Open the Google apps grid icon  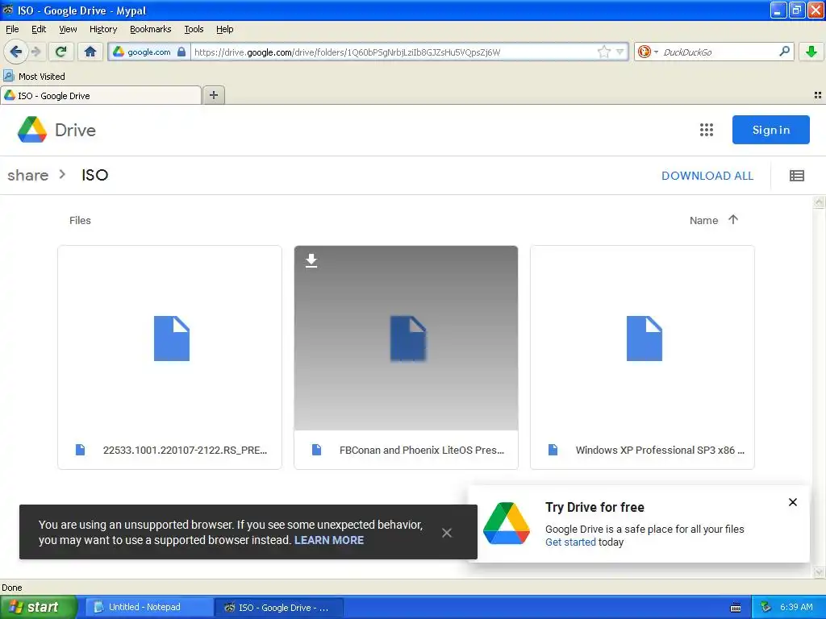pyautogui.click(x=707, y=130)
